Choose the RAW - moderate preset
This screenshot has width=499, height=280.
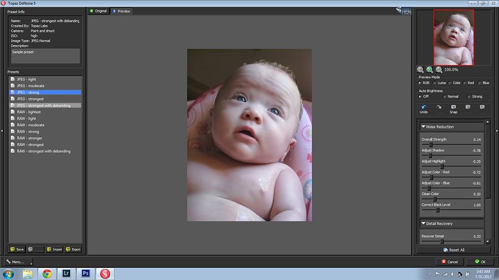[30, 125]
